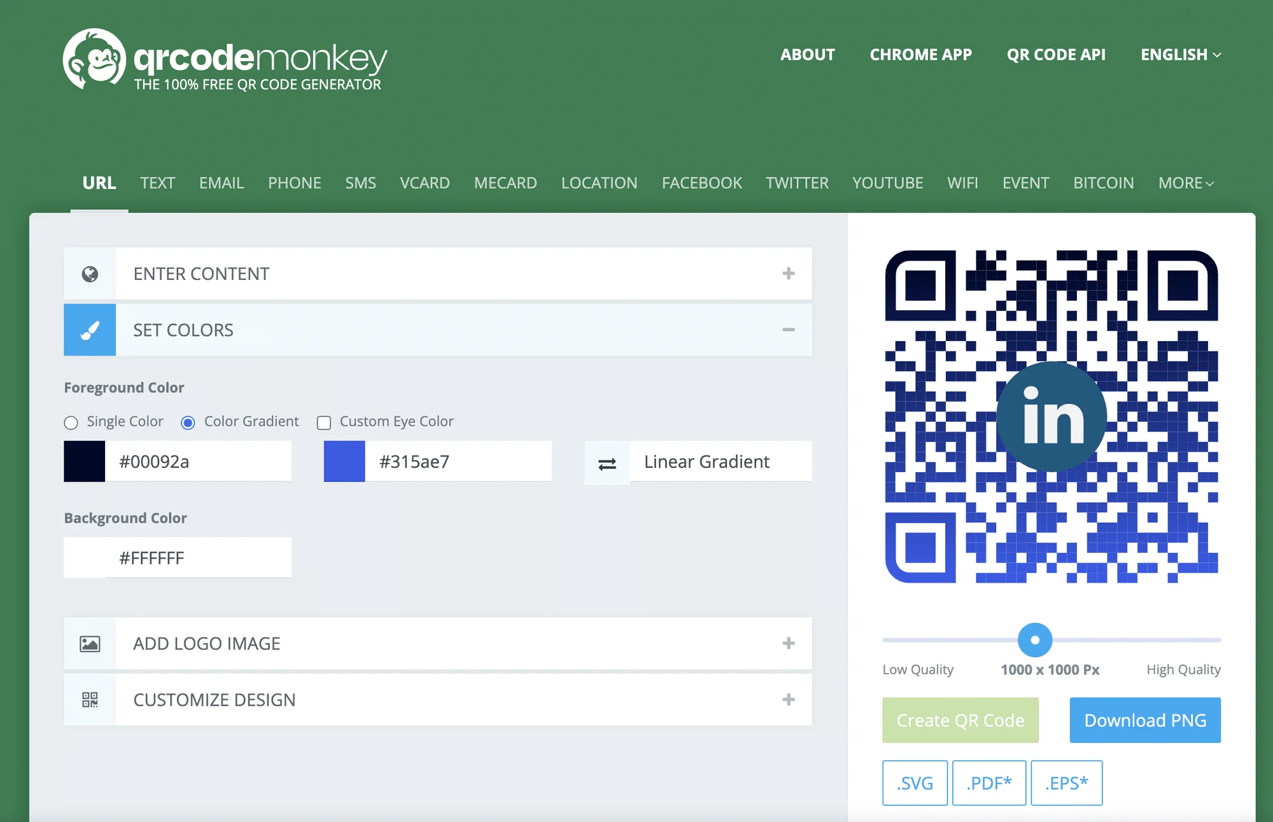Switch to the MeCard tab
Screen dimensions: 1273x822
(505, 183)
